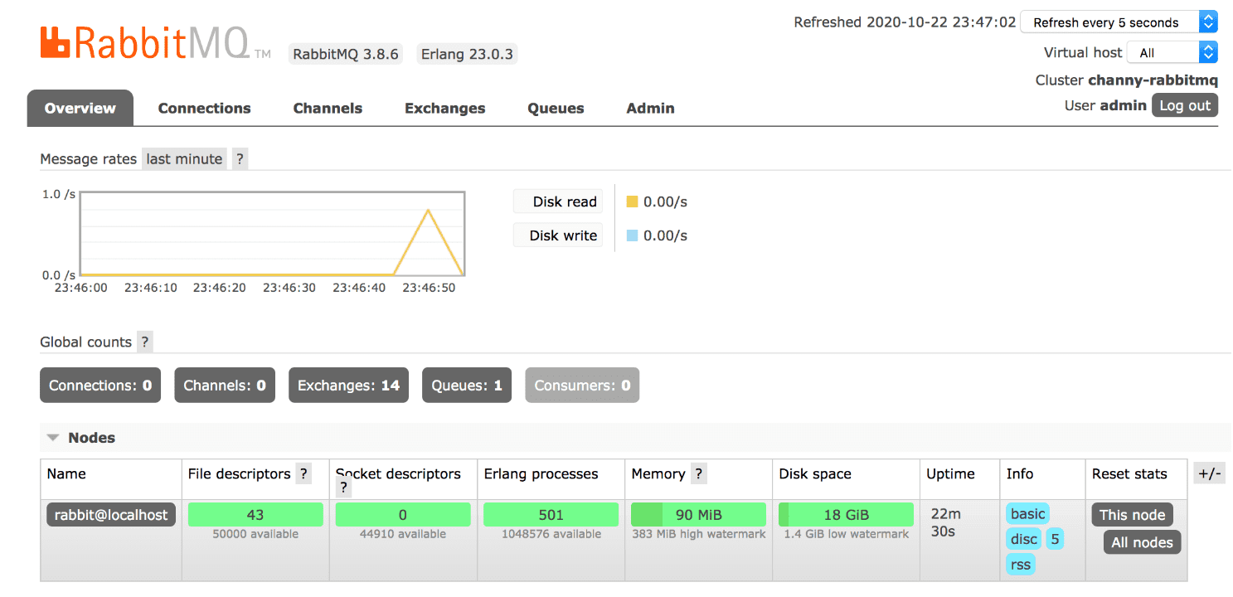The height and width of the screenshot is (597, 1233).
Task: Click the 50000 available text
Action: pyautogui.click(x=255, y=534)
